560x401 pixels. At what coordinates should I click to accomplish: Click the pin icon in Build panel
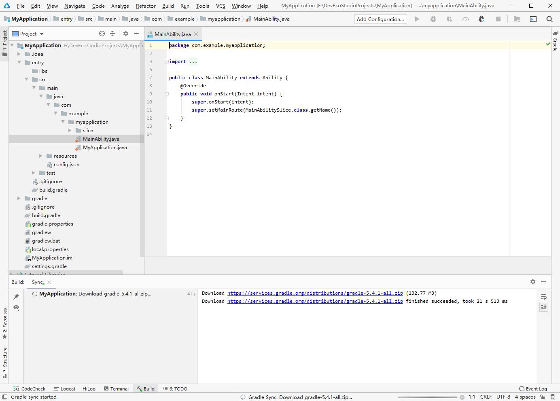click(x=16, y=296)
